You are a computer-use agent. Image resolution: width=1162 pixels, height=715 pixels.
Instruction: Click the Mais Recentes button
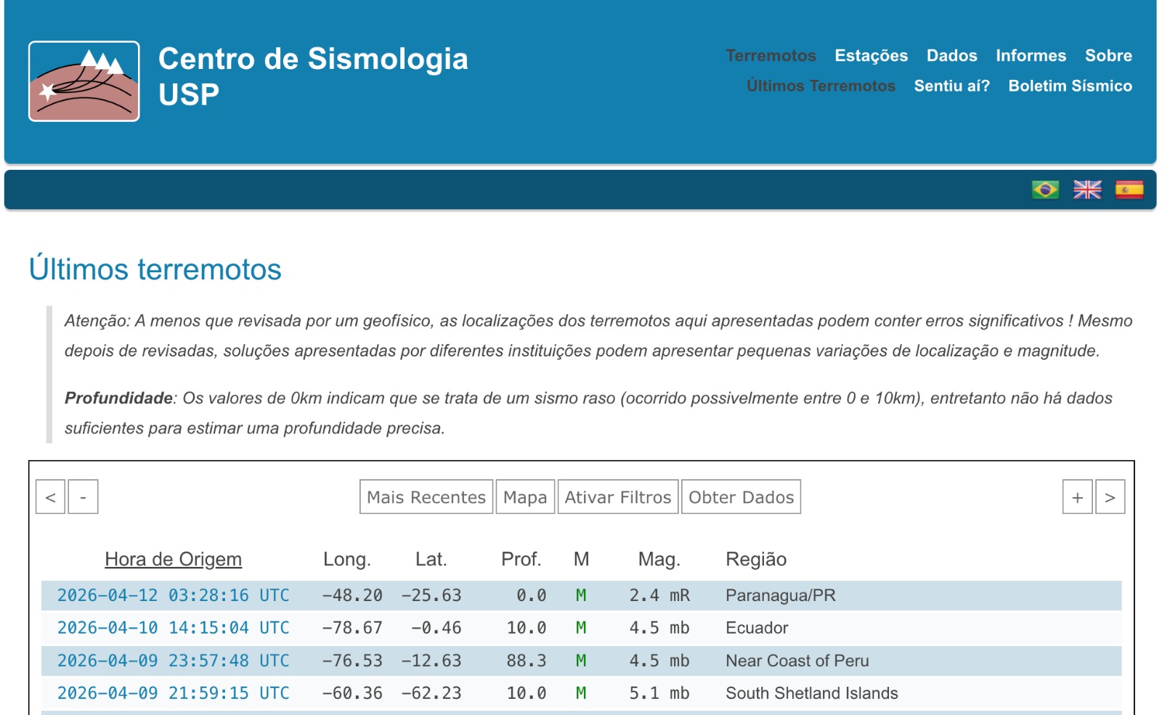pyautogui.click(x=426, y=497)
